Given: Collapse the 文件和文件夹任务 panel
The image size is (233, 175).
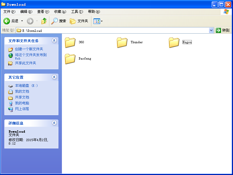Looking at the screenshot, I should click(54, 41).
